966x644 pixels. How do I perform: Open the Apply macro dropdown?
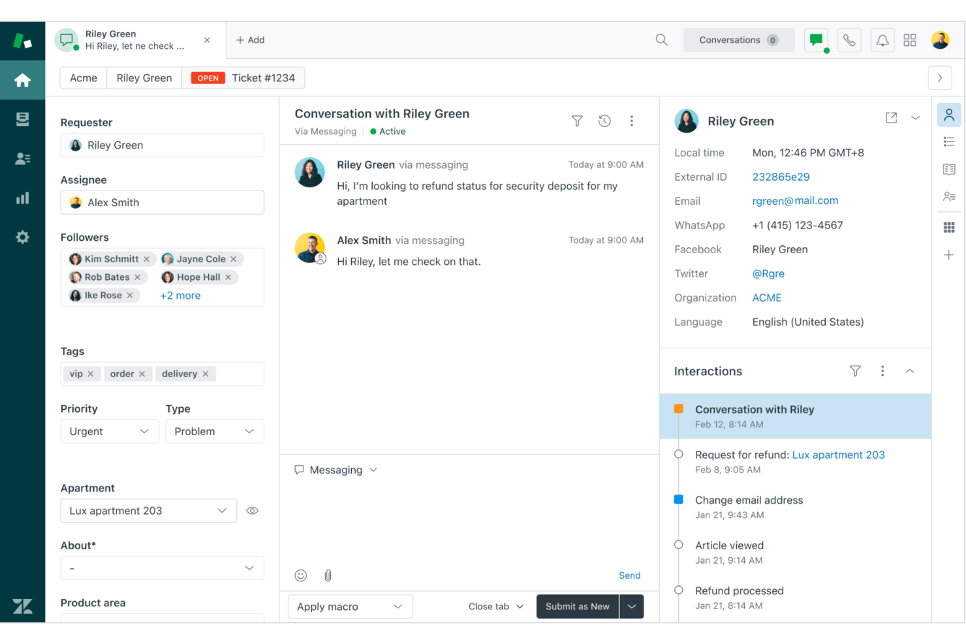click(x=350, y=607)
